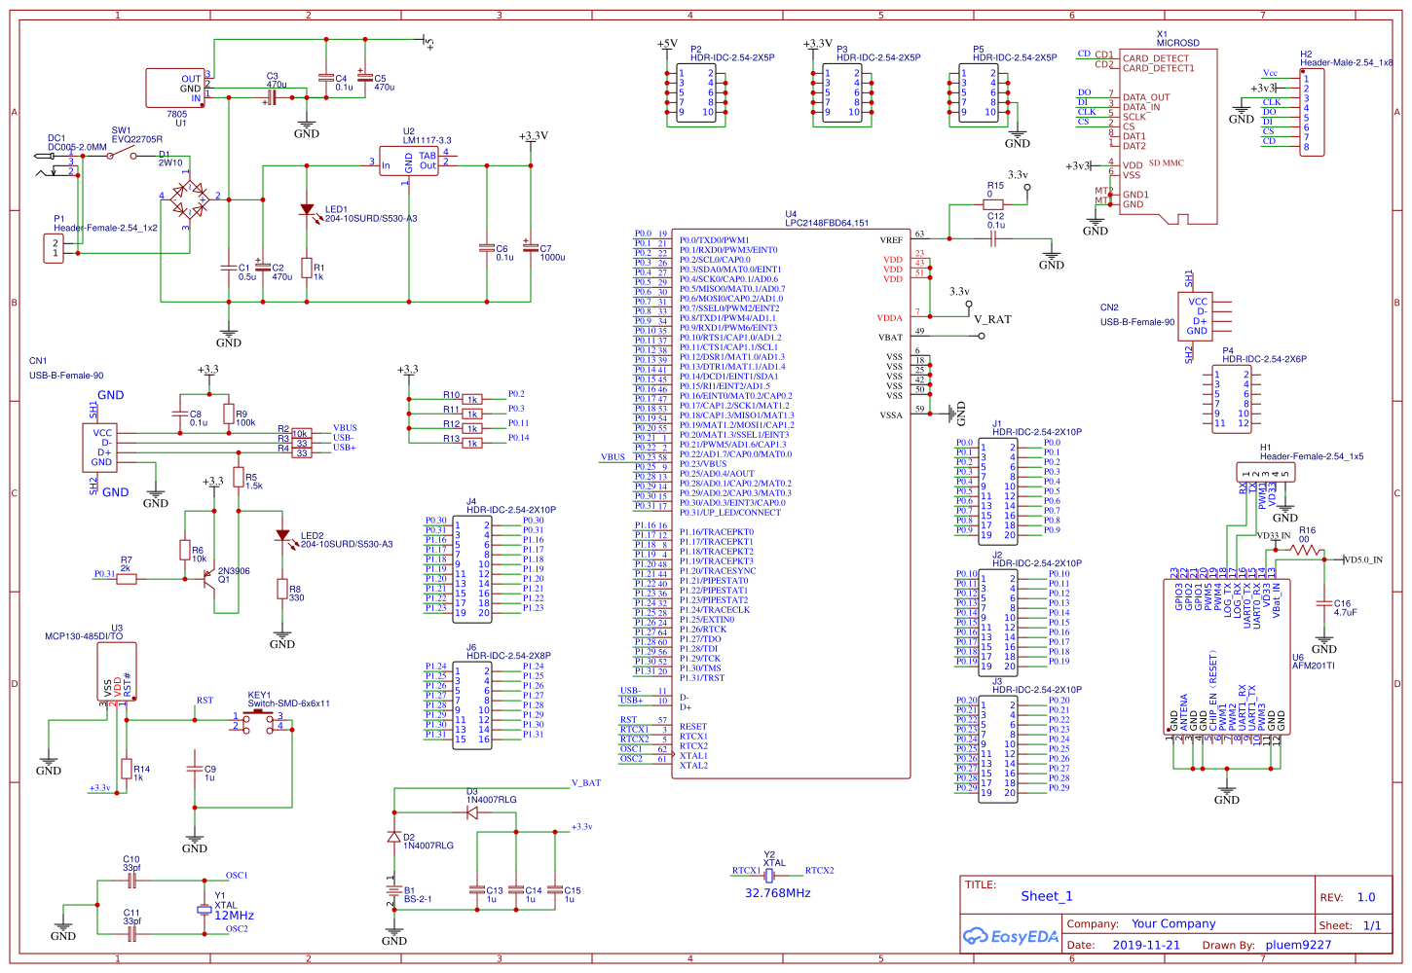This screenshot has height=973, width=1412.
Task: Click the Sheet_1 title text
Action: pos(1046,896)
